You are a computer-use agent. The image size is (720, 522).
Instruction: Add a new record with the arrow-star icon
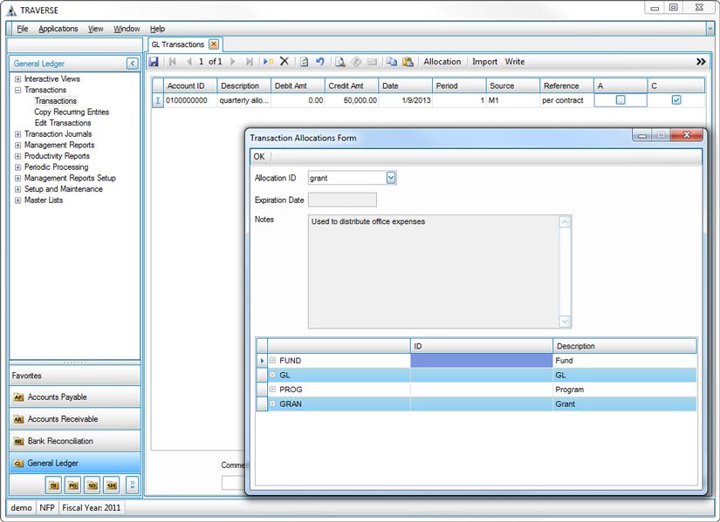point(268,62)
